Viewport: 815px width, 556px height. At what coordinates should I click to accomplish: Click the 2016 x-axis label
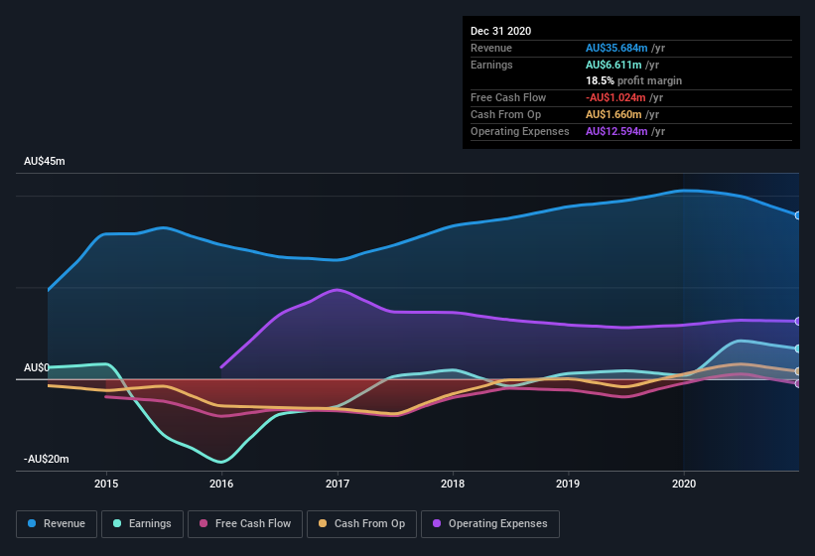click(221, 484)
